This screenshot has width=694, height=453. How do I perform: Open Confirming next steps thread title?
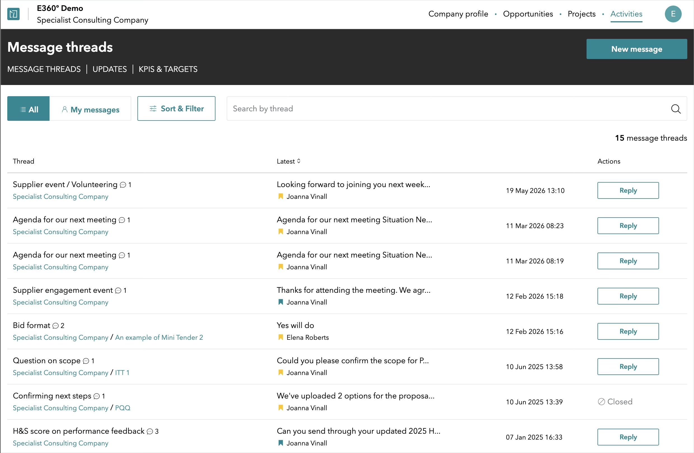click(52, 396)
